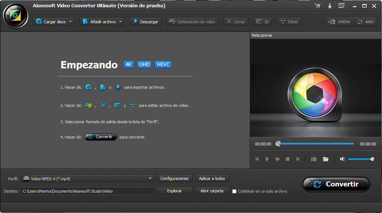Click scissors icon in step 2
This screenshot has width=382, height=213.
103,105
